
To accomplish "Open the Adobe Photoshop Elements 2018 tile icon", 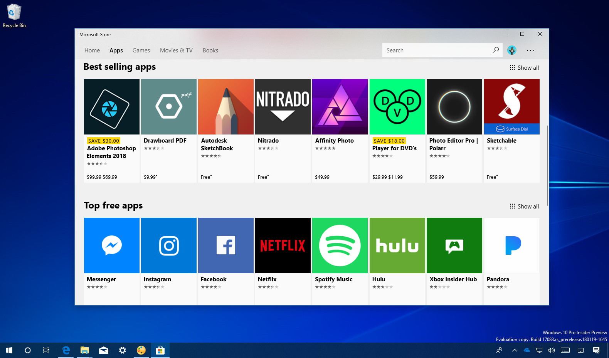I will pyautogui.click(x=111, y=107).
